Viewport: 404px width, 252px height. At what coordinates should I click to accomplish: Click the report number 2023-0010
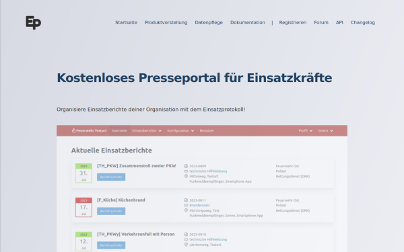(x=197, y=235)
